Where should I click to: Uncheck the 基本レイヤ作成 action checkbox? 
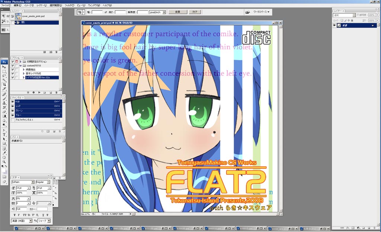coord(13,73)
